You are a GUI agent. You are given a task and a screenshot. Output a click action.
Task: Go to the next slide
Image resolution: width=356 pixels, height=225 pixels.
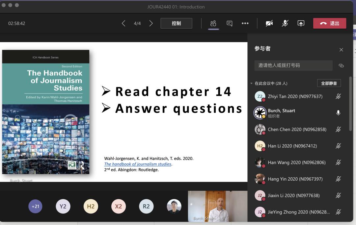(151, 23)
